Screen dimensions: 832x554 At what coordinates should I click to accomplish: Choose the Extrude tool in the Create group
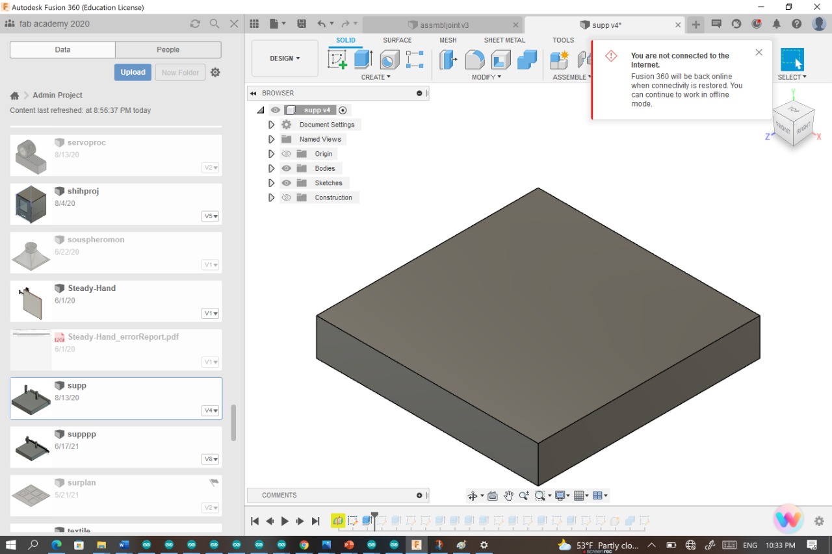click(363, 60)
